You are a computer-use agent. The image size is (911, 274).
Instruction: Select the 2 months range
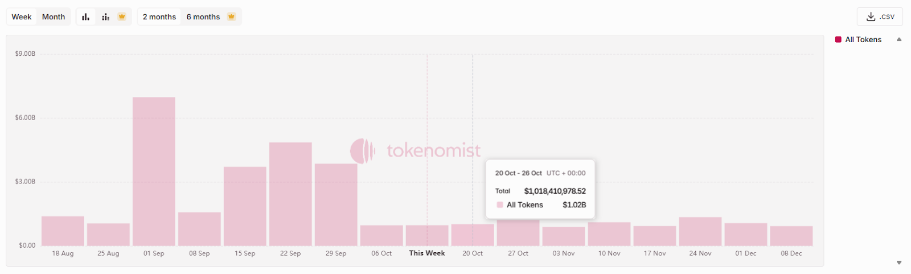point(159,17)
